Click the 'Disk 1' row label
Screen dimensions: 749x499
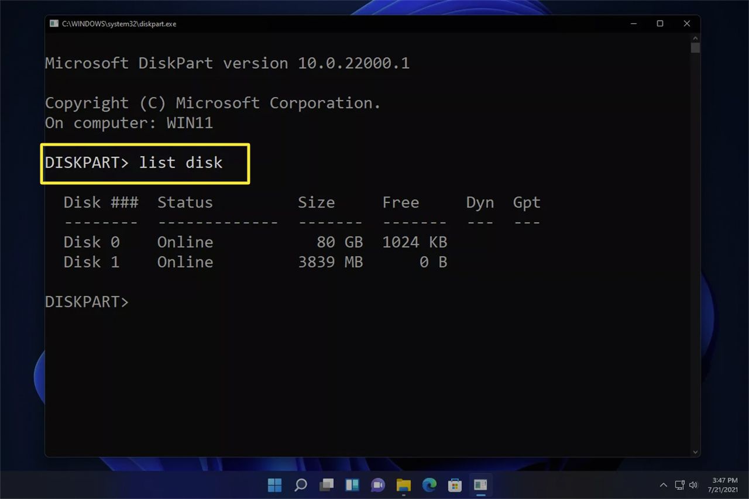point(92,262)
